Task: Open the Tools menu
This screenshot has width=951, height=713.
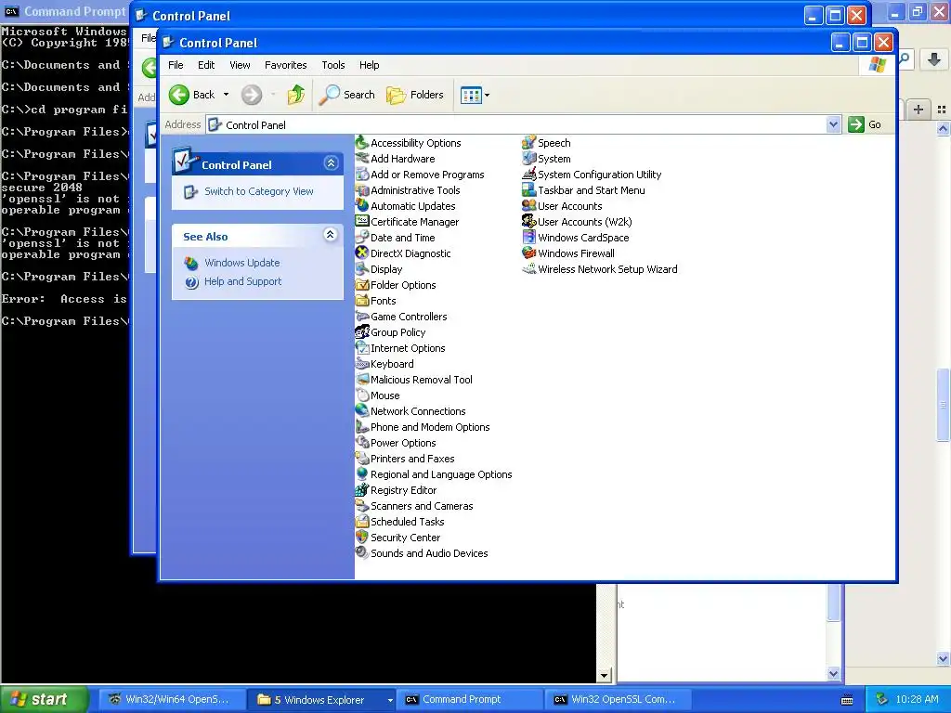Action: [333, 65]
